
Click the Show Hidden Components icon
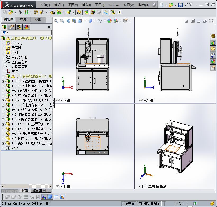coord(52,12)
